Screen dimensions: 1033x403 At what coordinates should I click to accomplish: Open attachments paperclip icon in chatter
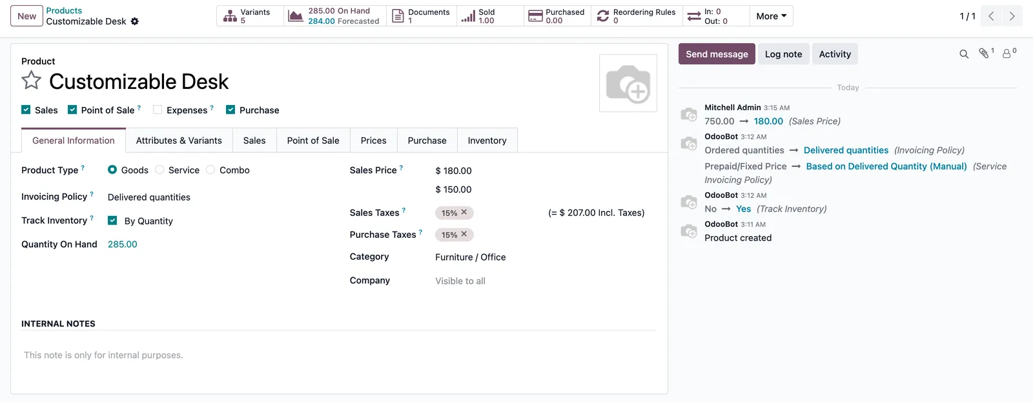[x=984, y=54]
